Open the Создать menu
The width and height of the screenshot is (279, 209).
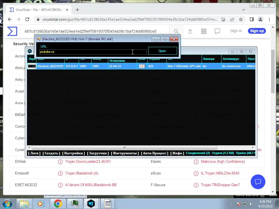[x=51, y=153]
